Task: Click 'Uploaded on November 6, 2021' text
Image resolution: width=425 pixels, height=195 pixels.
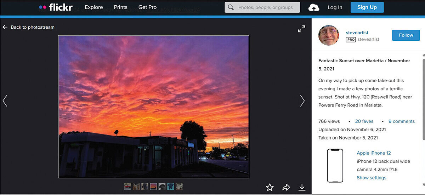Action: (x=352, y=130)
